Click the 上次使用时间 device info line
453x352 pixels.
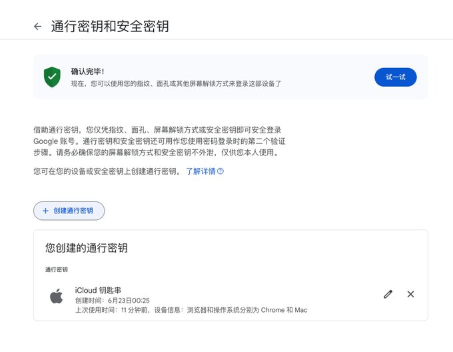(191, 310)
